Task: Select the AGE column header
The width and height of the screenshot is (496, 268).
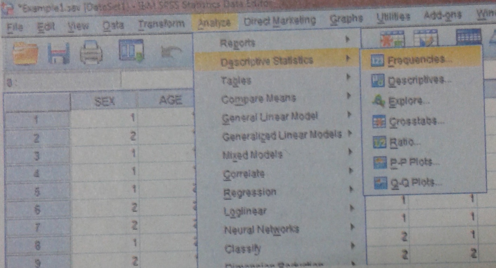Action: point(166,100)
